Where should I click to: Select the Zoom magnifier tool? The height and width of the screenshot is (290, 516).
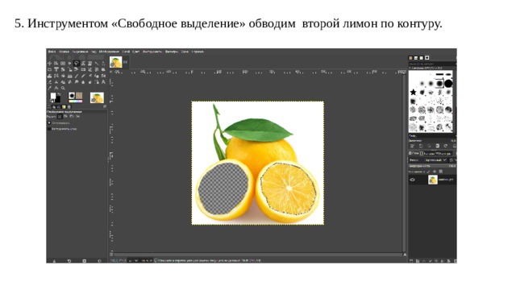63,88
